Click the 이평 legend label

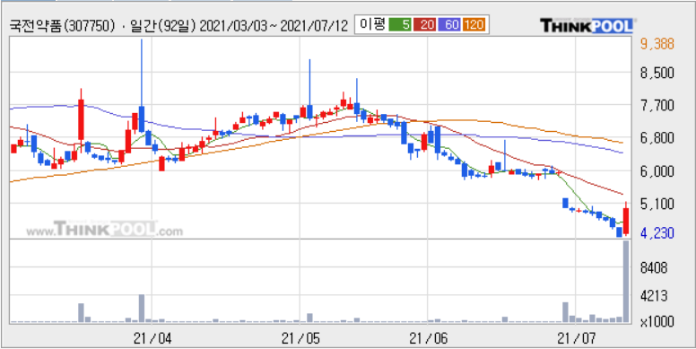(372, 25)
